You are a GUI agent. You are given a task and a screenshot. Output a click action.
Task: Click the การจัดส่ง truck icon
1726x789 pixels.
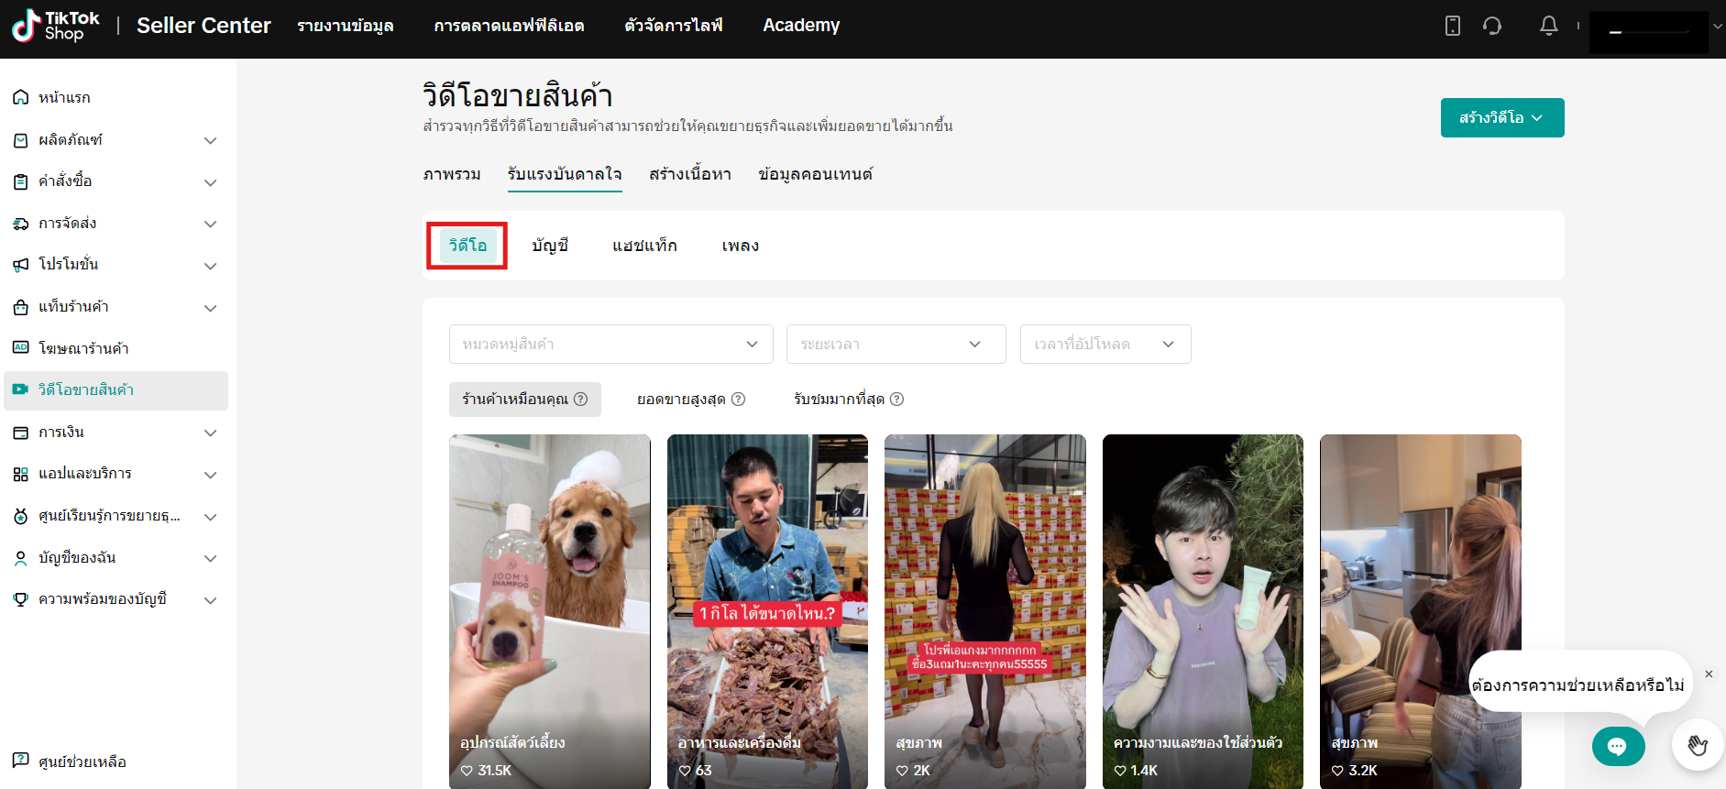21,224
